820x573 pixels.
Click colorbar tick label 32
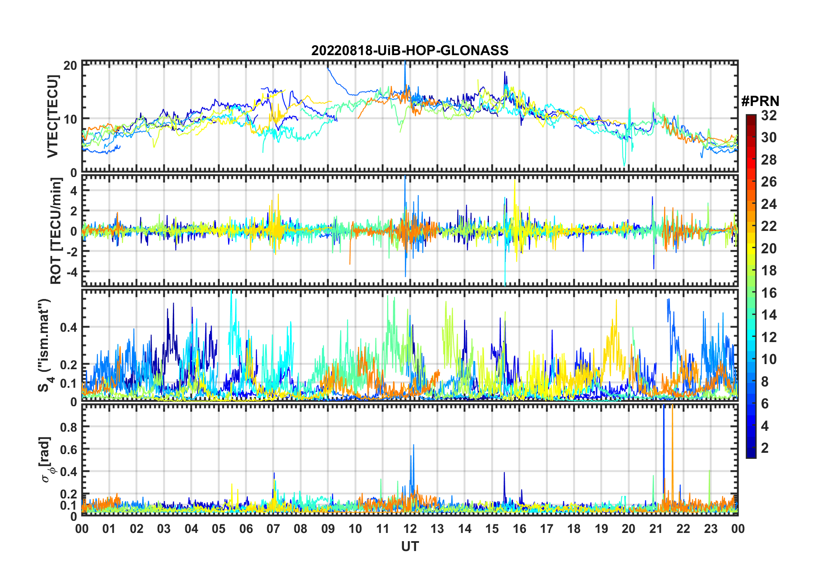[769, 115]
